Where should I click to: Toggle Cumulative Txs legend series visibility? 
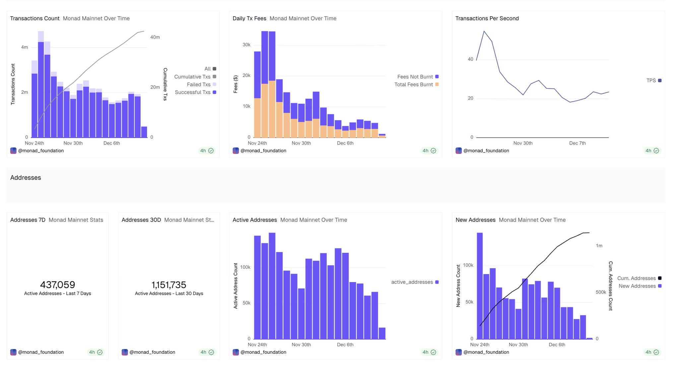tap(192, 77)
